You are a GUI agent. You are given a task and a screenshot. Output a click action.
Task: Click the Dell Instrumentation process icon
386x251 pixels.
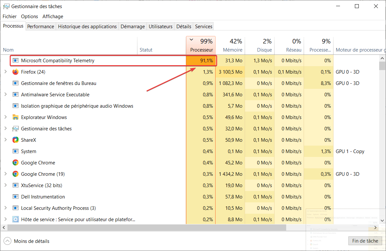(16, 197)
